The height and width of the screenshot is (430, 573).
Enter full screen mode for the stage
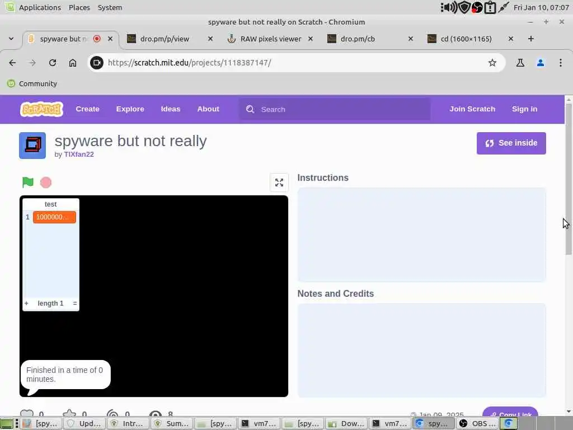coord(279,183)
